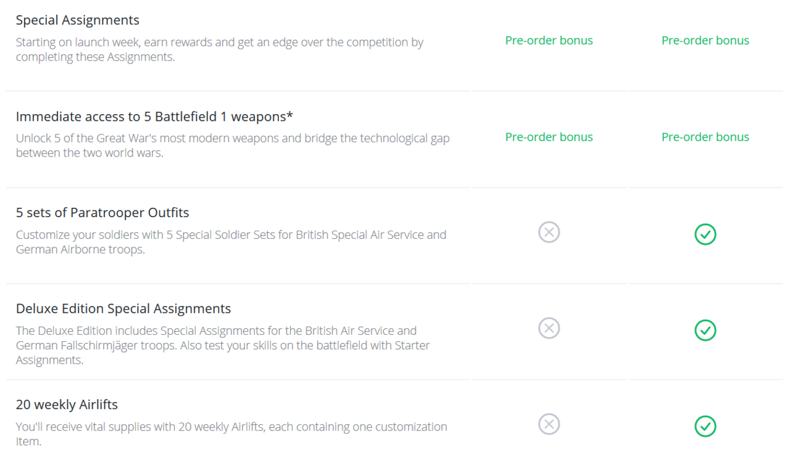Click description about vital supplies Airlifts
The width and height of the screenshot is (790, 470).
coord(231,434)
